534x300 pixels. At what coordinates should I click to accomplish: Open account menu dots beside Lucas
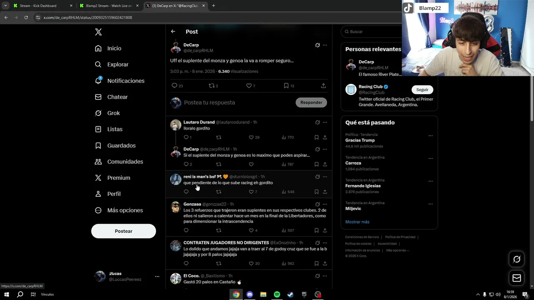pos(157,276)
